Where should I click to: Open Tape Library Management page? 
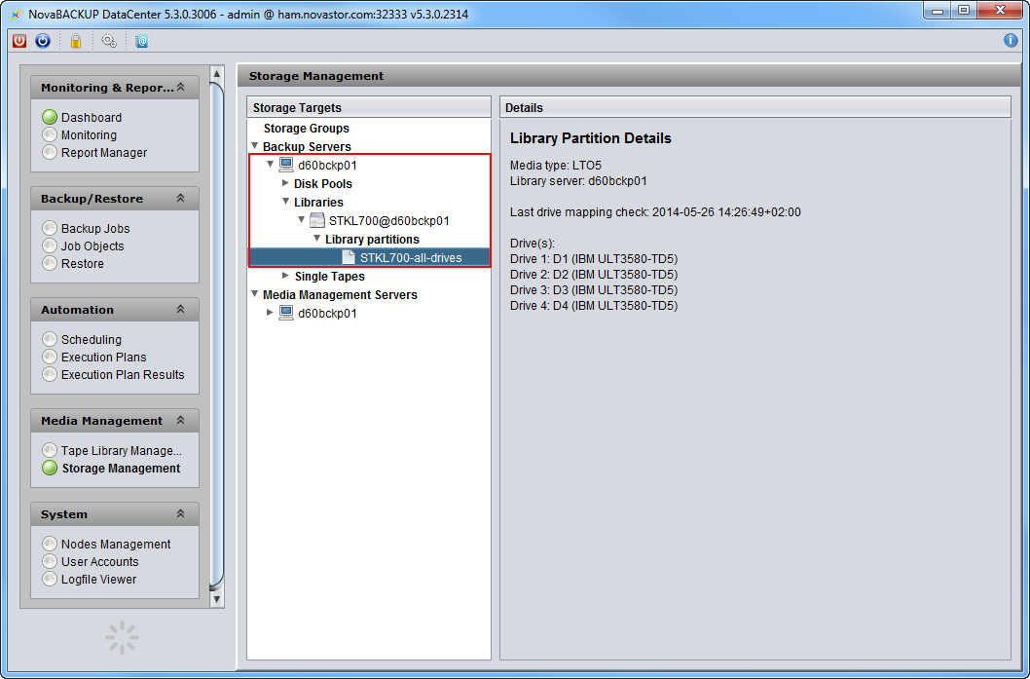coord(122,451)
